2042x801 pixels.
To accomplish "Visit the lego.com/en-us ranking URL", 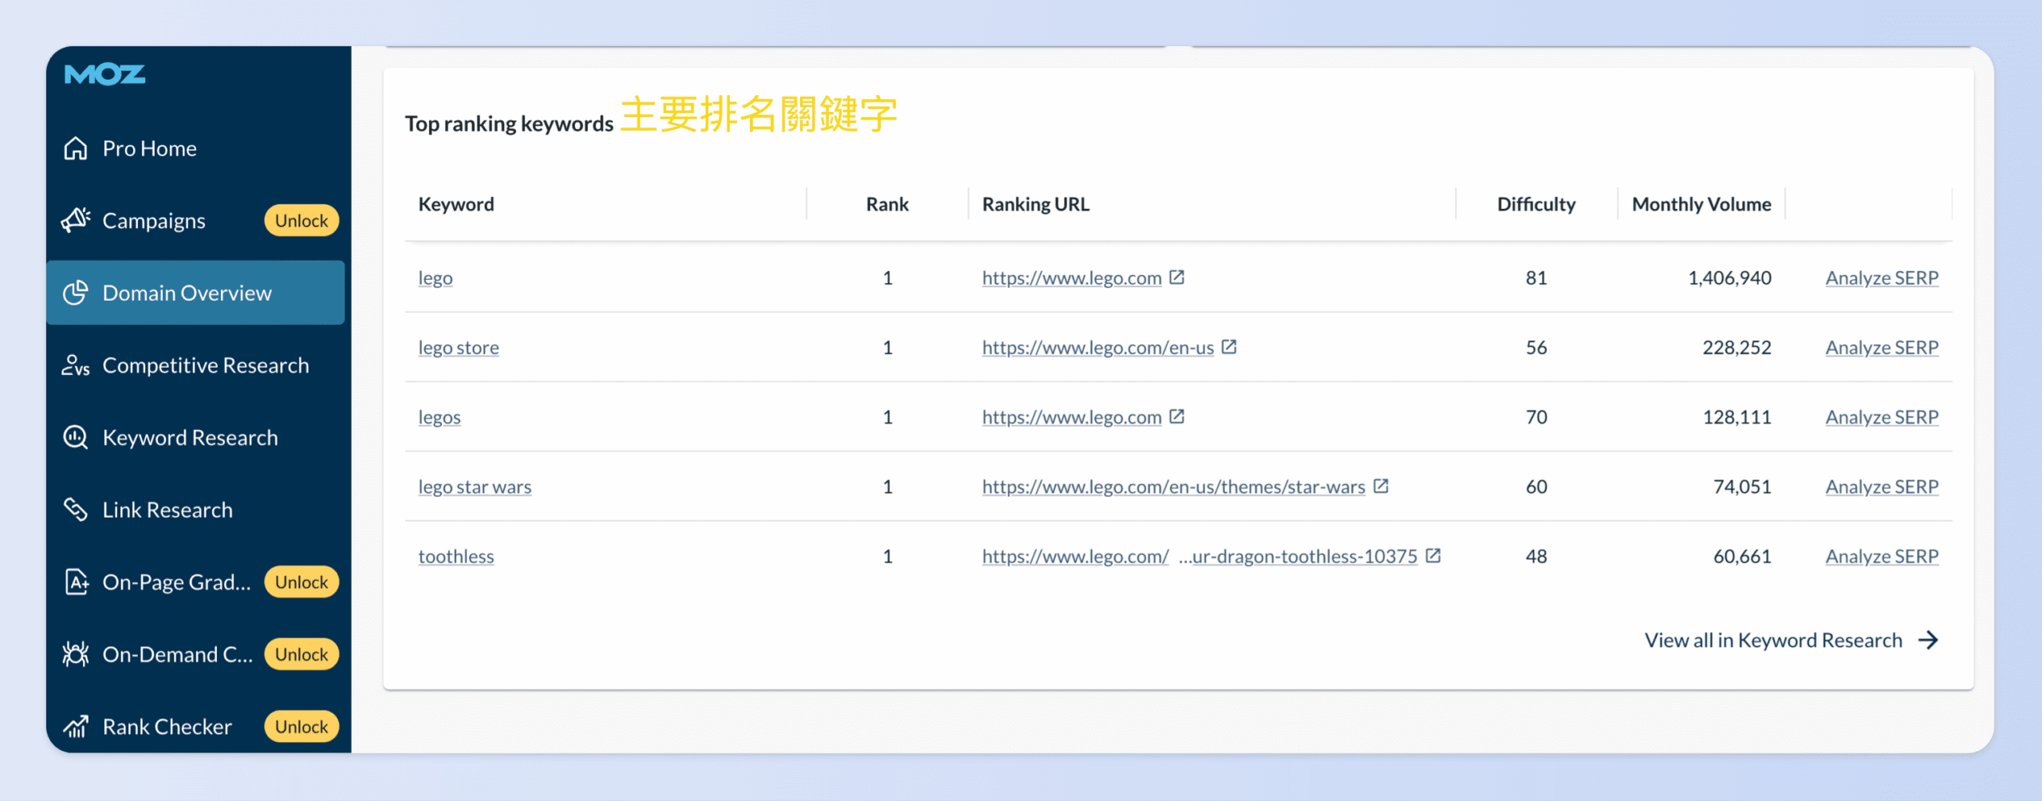I will (x=1098, y=347).
